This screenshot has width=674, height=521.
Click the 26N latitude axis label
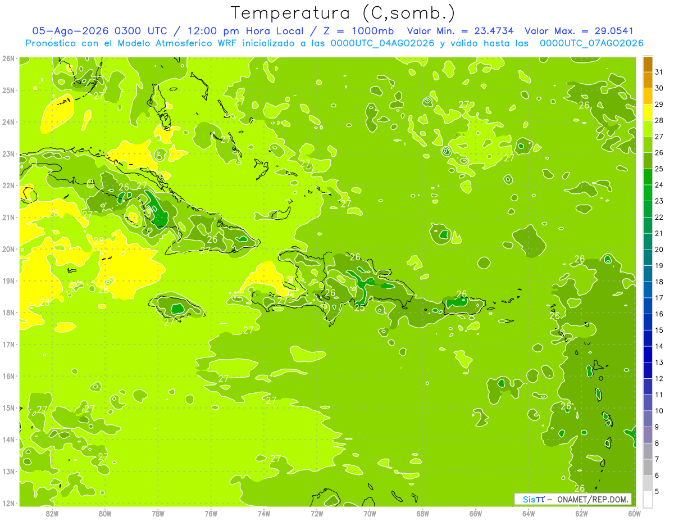[x=8, y=58]
